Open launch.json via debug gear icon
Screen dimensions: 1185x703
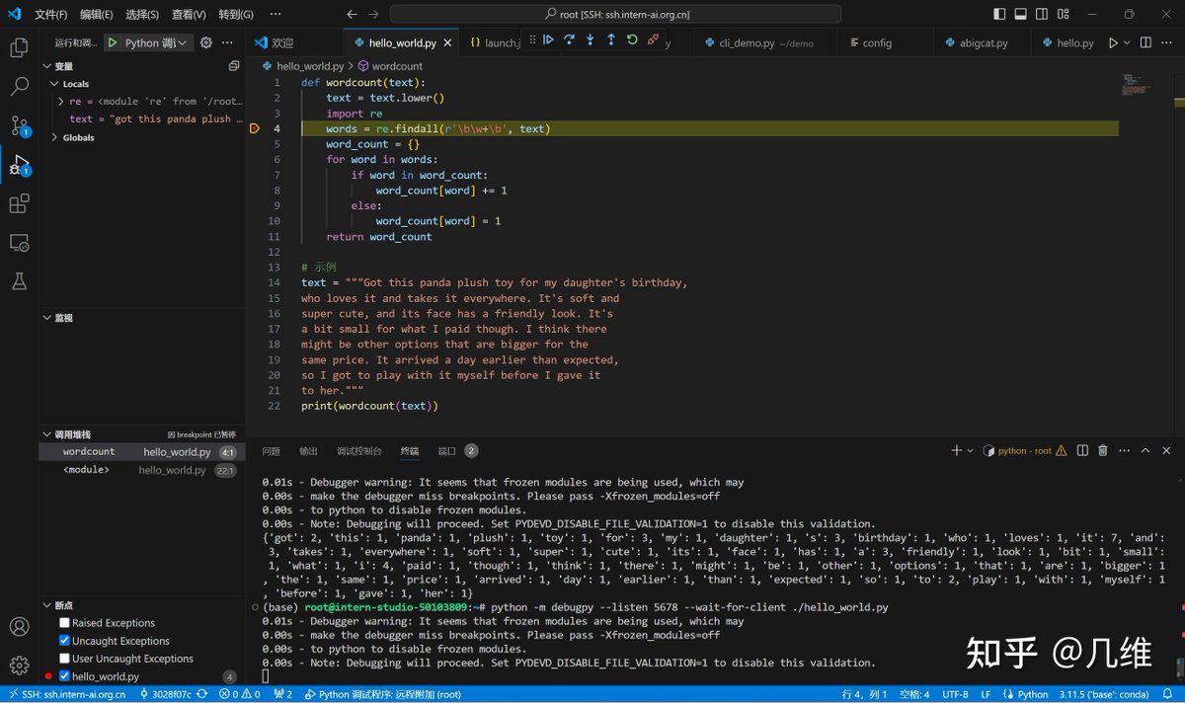tap(206, 42)
